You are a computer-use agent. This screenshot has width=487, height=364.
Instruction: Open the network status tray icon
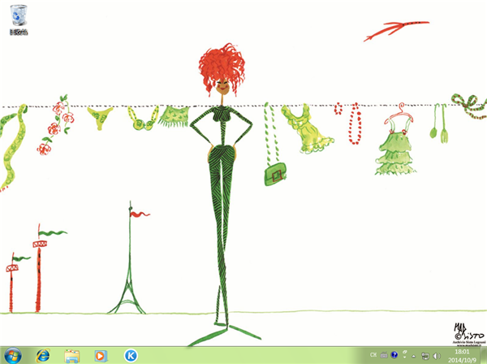pyautogui.click(x=425, y=355)
